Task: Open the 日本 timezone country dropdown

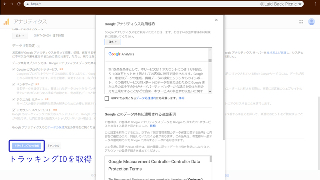Action: point(20,36)
